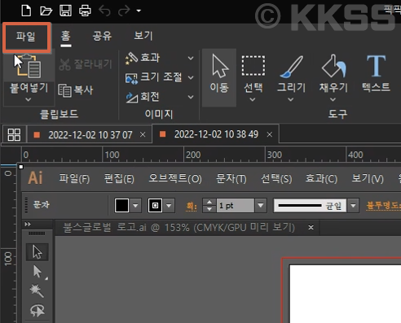Image resolution: width=401 pixels, height=323 pixels.
Task: Open the 파일 ribbon tab
Action: (27, 37)
